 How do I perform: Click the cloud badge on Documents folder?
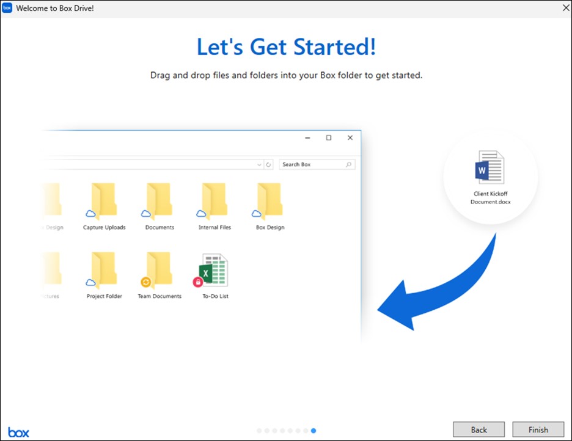[146, 213]
